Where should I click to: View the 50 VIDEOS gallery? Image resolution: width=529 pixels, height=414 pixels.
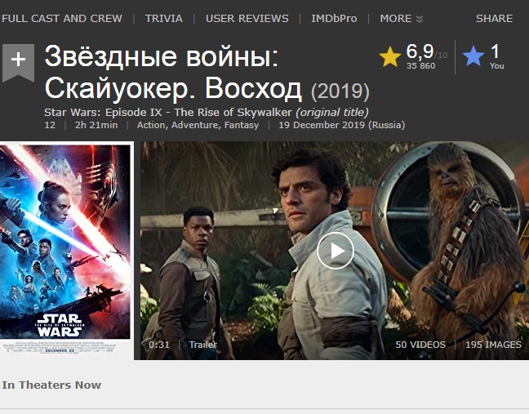(420, 345)
